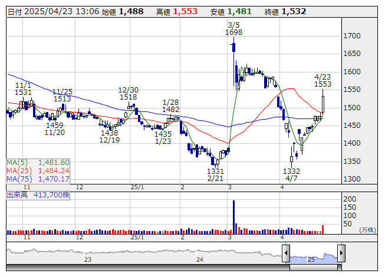Click the 3/5 peak blue candlestick
Screen dimensions: 385x277
click(x=233, y=47)
